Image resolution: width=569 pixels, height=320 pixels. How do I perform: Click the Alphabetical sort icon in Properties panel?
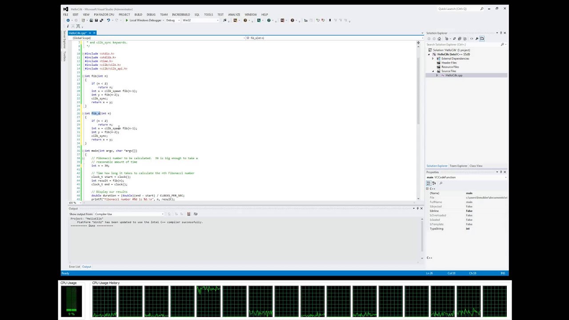[434, 183]
